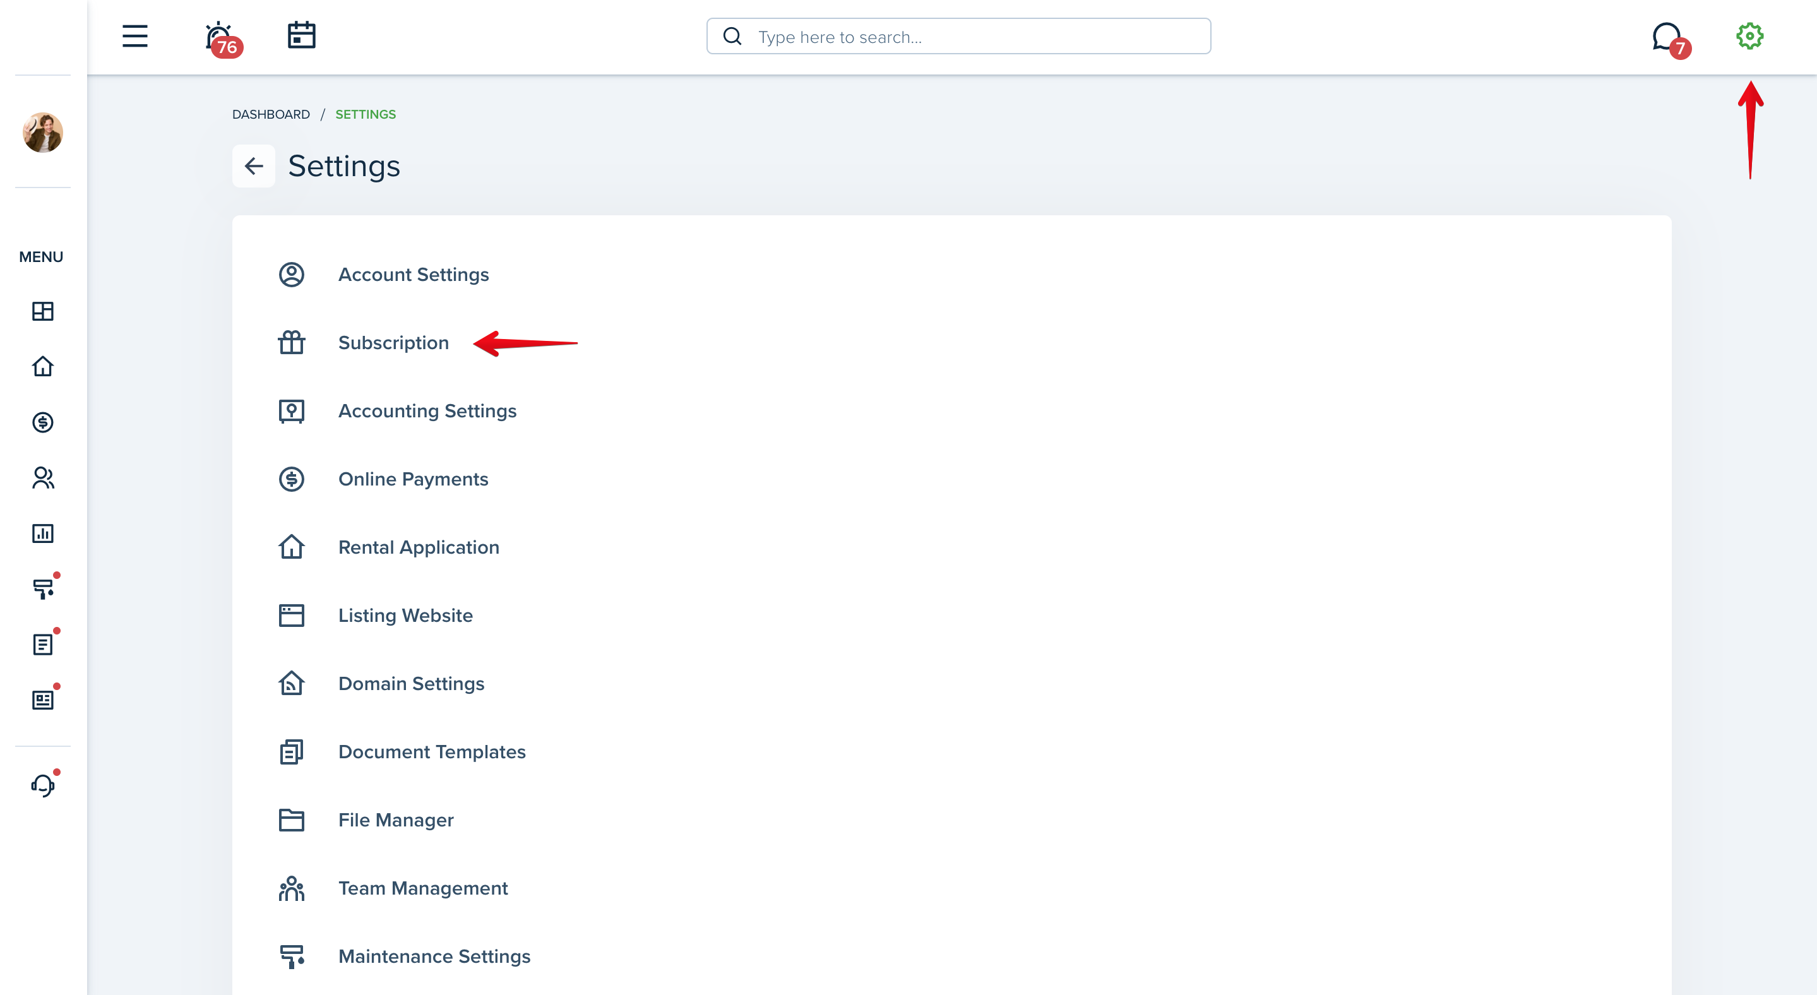Click the Listing Website browser icon

point(291,616)
